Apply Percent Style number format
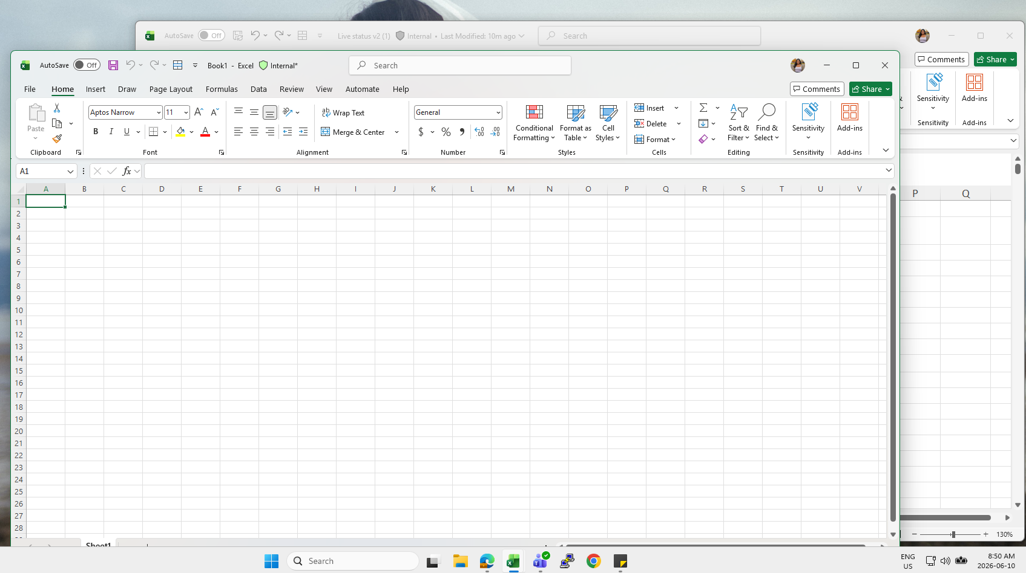This screenshot has width=1026, height=573. [446, 132]
